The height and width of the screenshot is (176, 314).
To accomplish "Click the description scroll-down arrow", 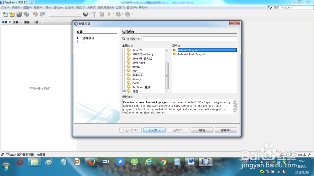I will click(235, 112).
